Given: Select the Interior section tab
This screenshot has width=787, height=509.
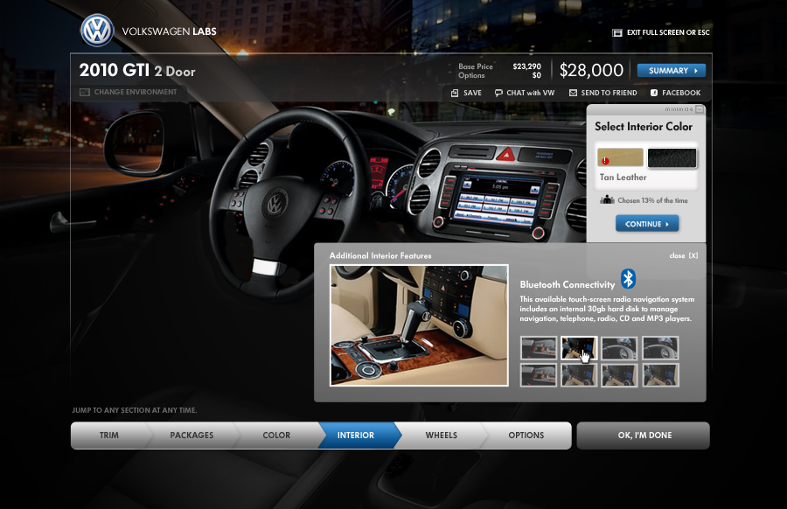Looking at the screenshot, I should click(x=356, y=436).
